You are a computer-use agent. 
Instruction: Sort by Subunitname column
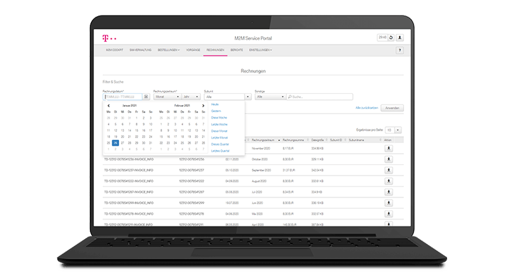(x=365, y=140)
